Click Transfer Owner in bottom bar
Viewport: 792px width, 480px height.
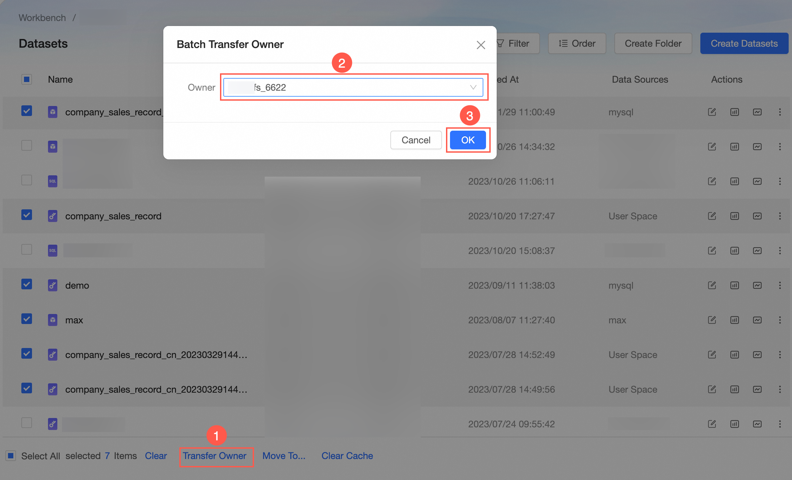(x=215, y=456)
